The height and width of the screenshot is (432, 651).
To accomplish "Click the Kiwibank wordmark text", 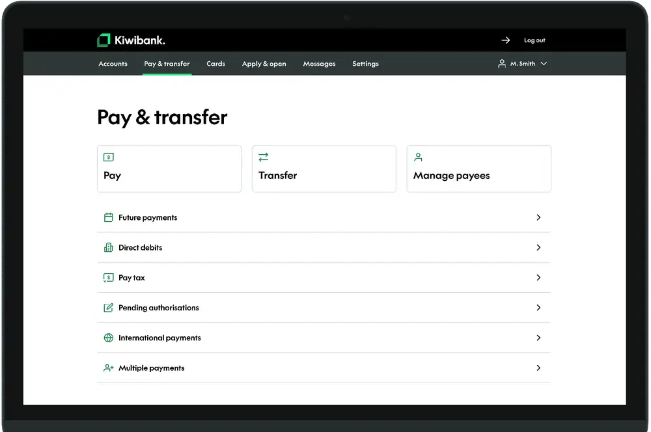I will pyautogui.click(x=140, y=40).
